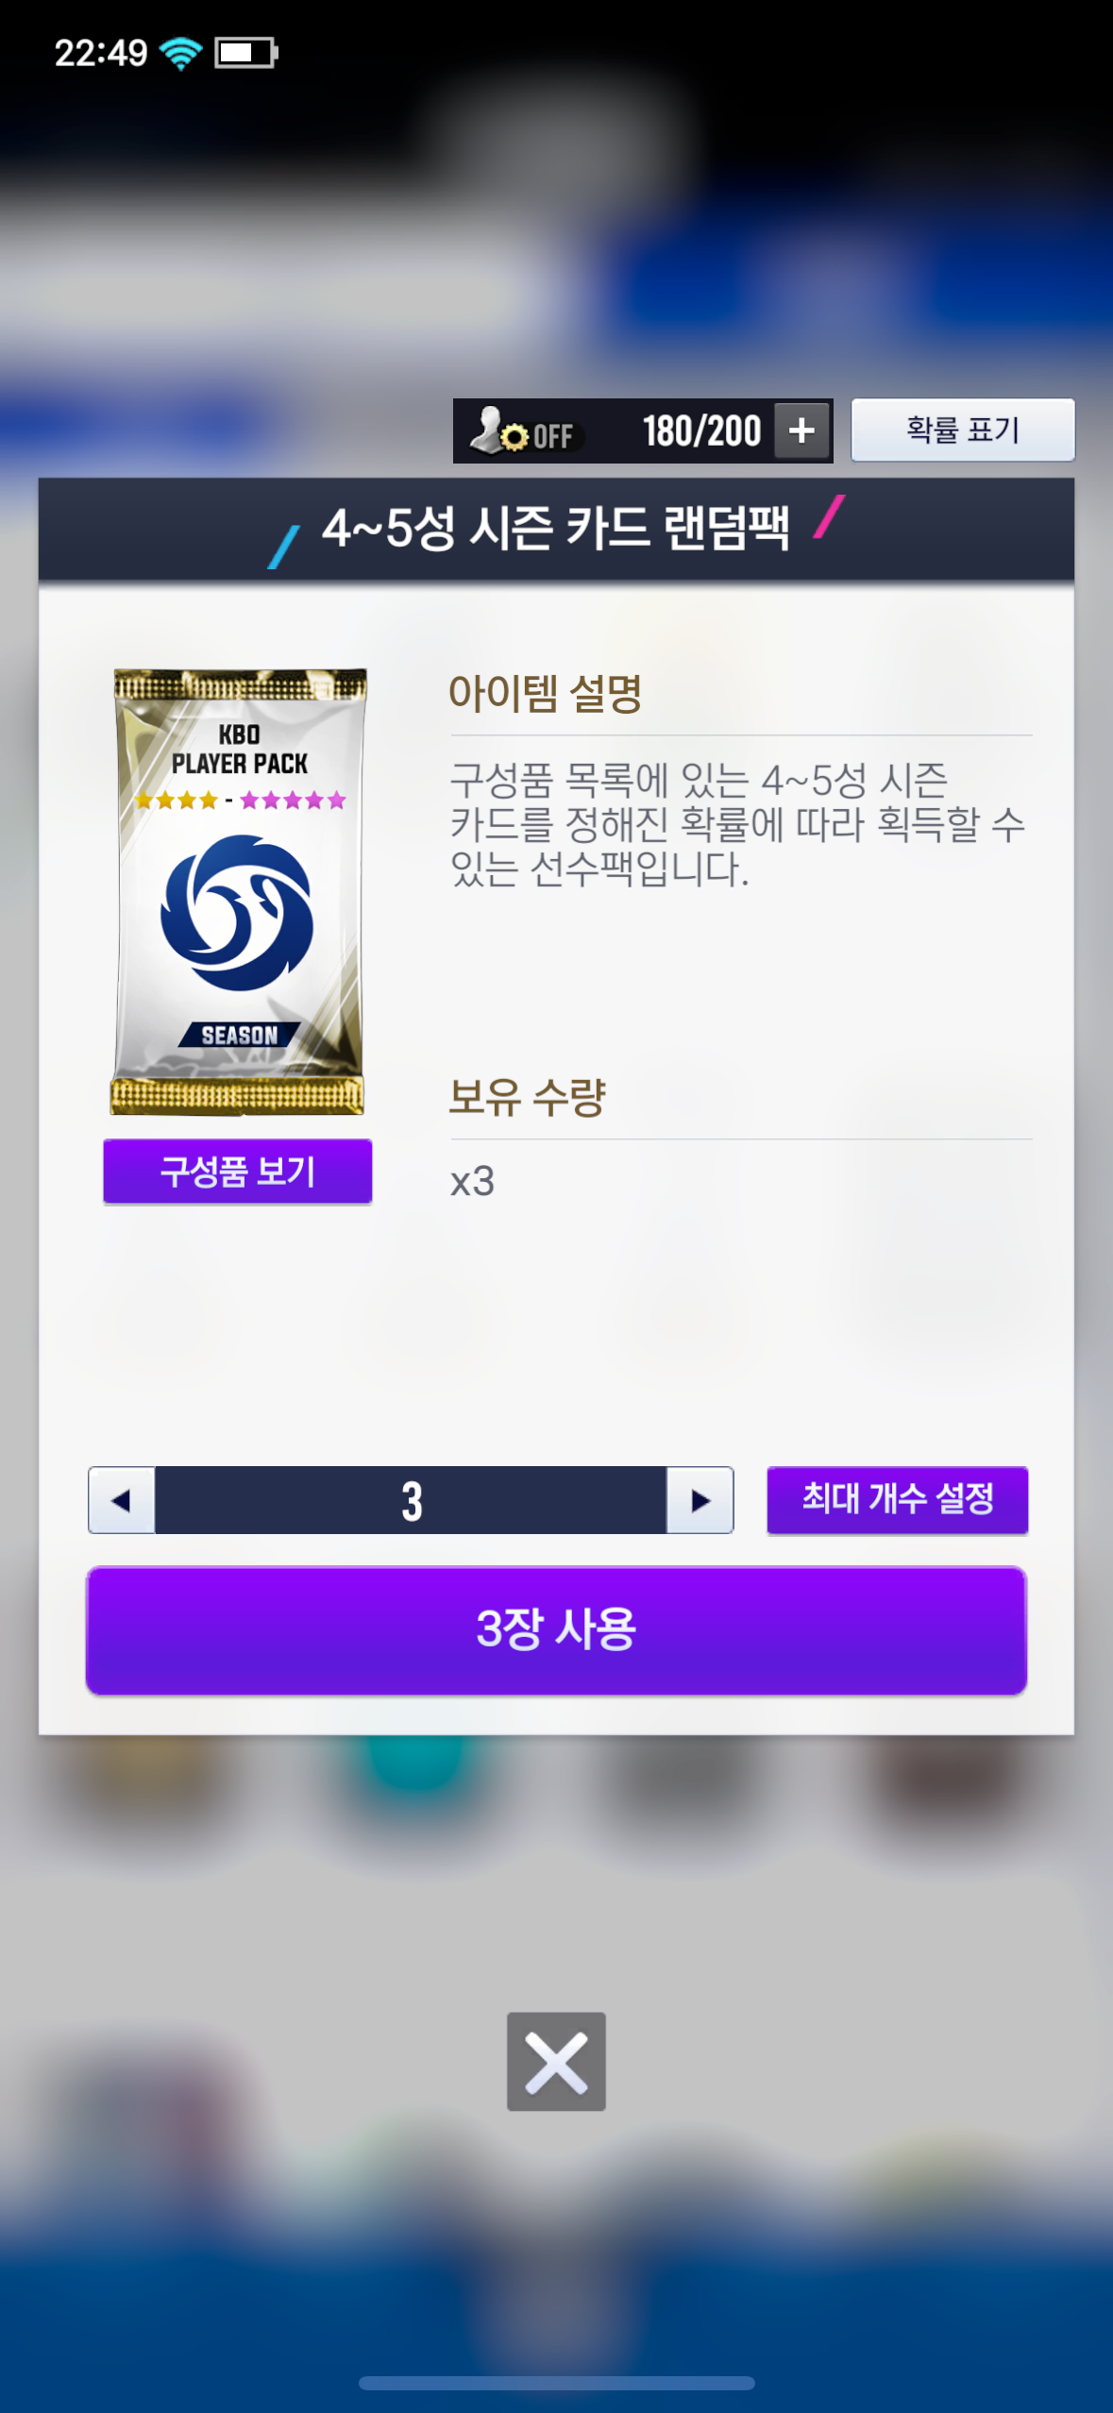
Task: Open the 확률 표기 probability display
Action: (962, 430)
